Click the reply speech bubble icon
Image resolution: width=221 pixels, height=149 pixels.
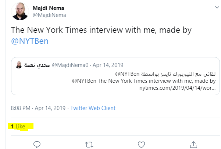click(x=37, y=144)
